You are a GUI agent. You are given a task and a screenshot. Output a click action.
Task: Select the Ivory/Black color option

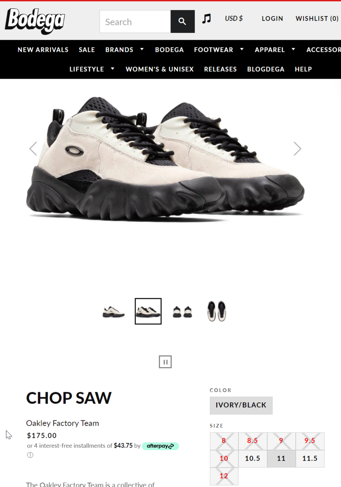[x=241, y=405]
